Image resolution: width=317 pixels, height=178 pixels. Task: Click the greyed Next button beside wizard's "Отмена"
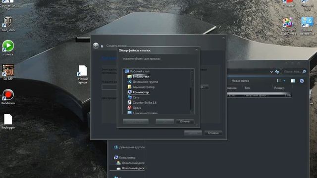pyautogui.click(x=193, y=133)
